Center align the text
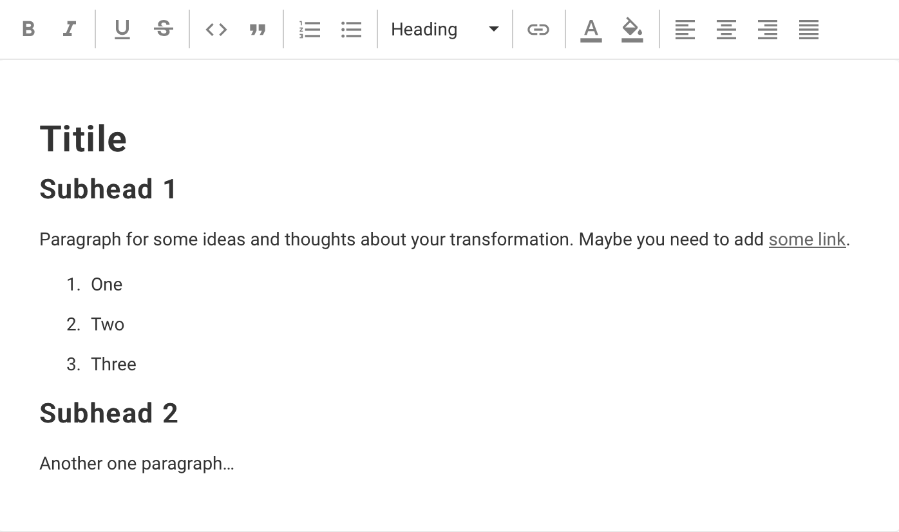Image resolution: width=899 pixels, height=532 pixels. click(726, 30)
